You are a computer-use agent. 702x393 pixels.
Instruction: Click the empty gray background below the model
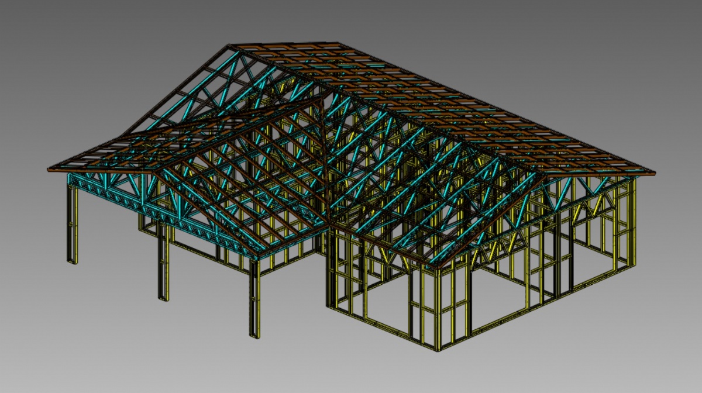click(x=351, y=368)
